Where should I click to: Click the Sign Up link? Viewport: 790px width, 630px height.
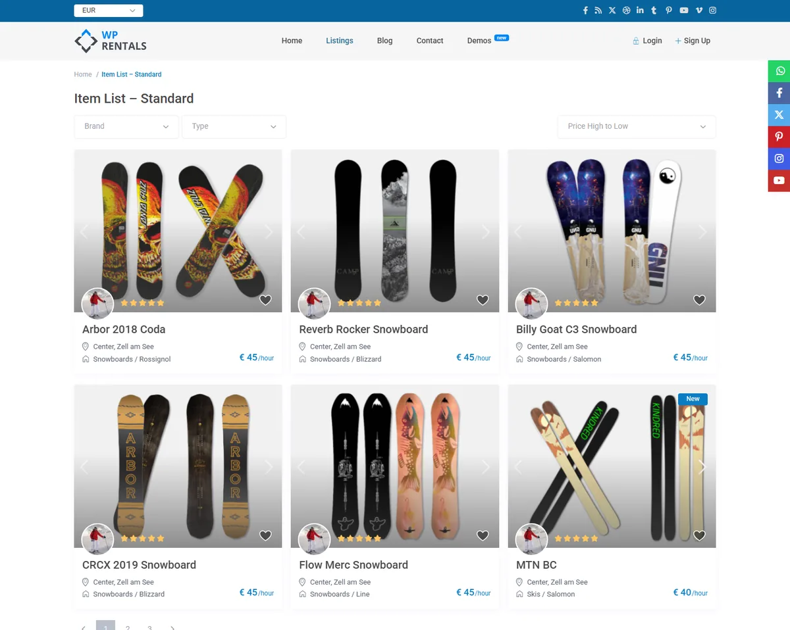pyautogui.click(x=693, y=41)
